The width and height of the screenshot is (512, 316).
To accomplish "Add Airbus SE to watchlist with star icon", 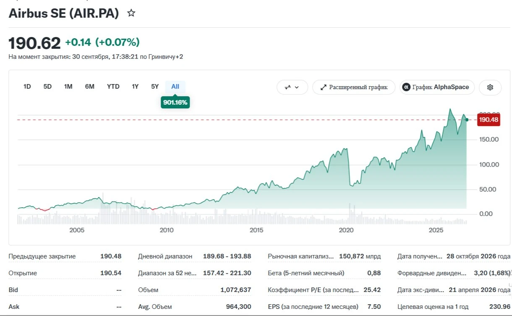I will pos(131,13).
